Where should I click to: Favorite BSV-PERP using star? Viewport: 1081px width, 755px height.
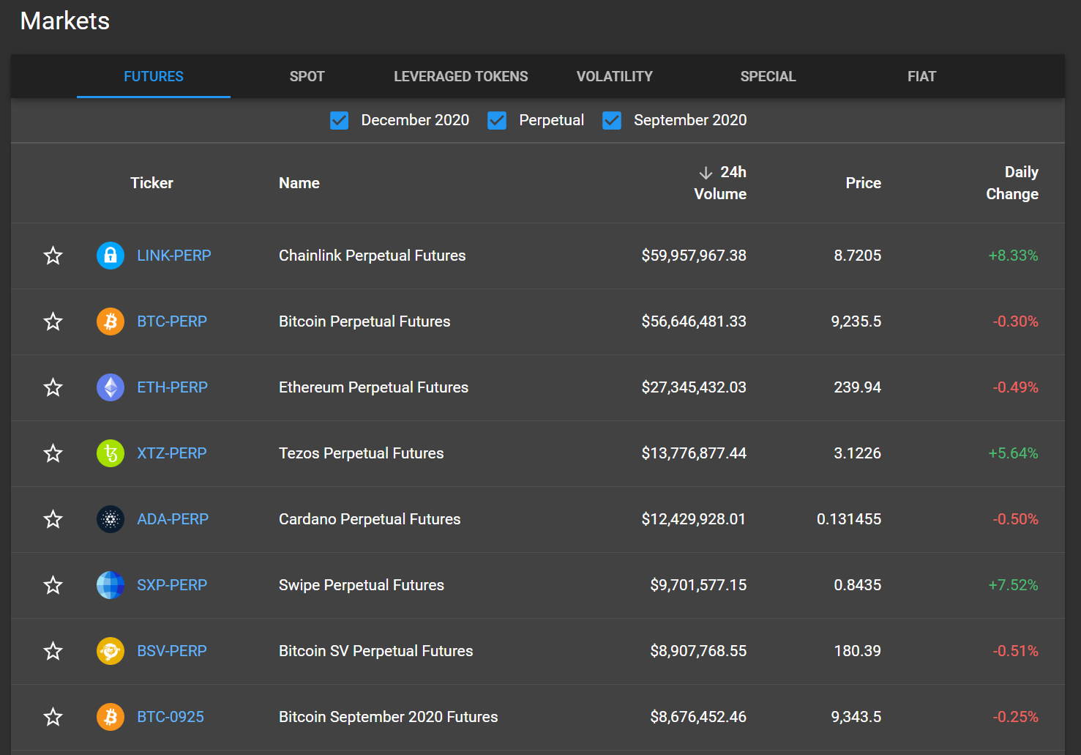click(53, 651)
